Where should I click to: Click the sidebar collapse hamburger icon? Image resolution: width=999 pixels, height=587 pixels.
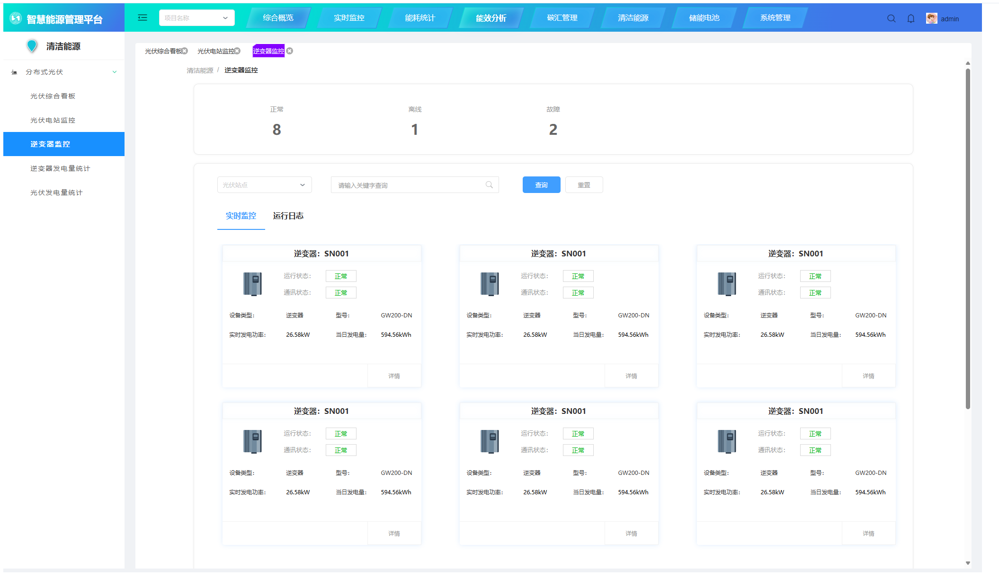tap(142, 18)
